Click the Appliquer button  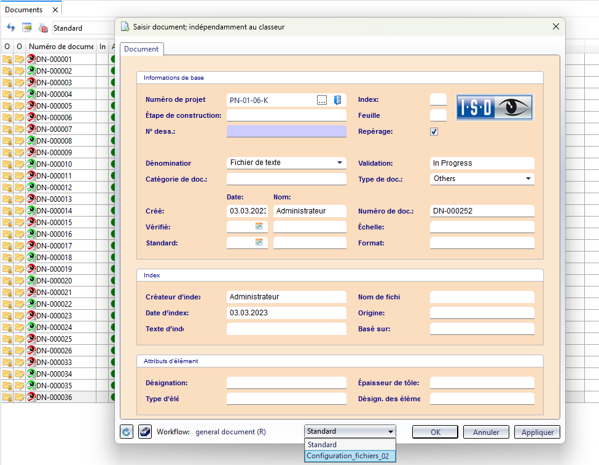[x=537, y=432]
